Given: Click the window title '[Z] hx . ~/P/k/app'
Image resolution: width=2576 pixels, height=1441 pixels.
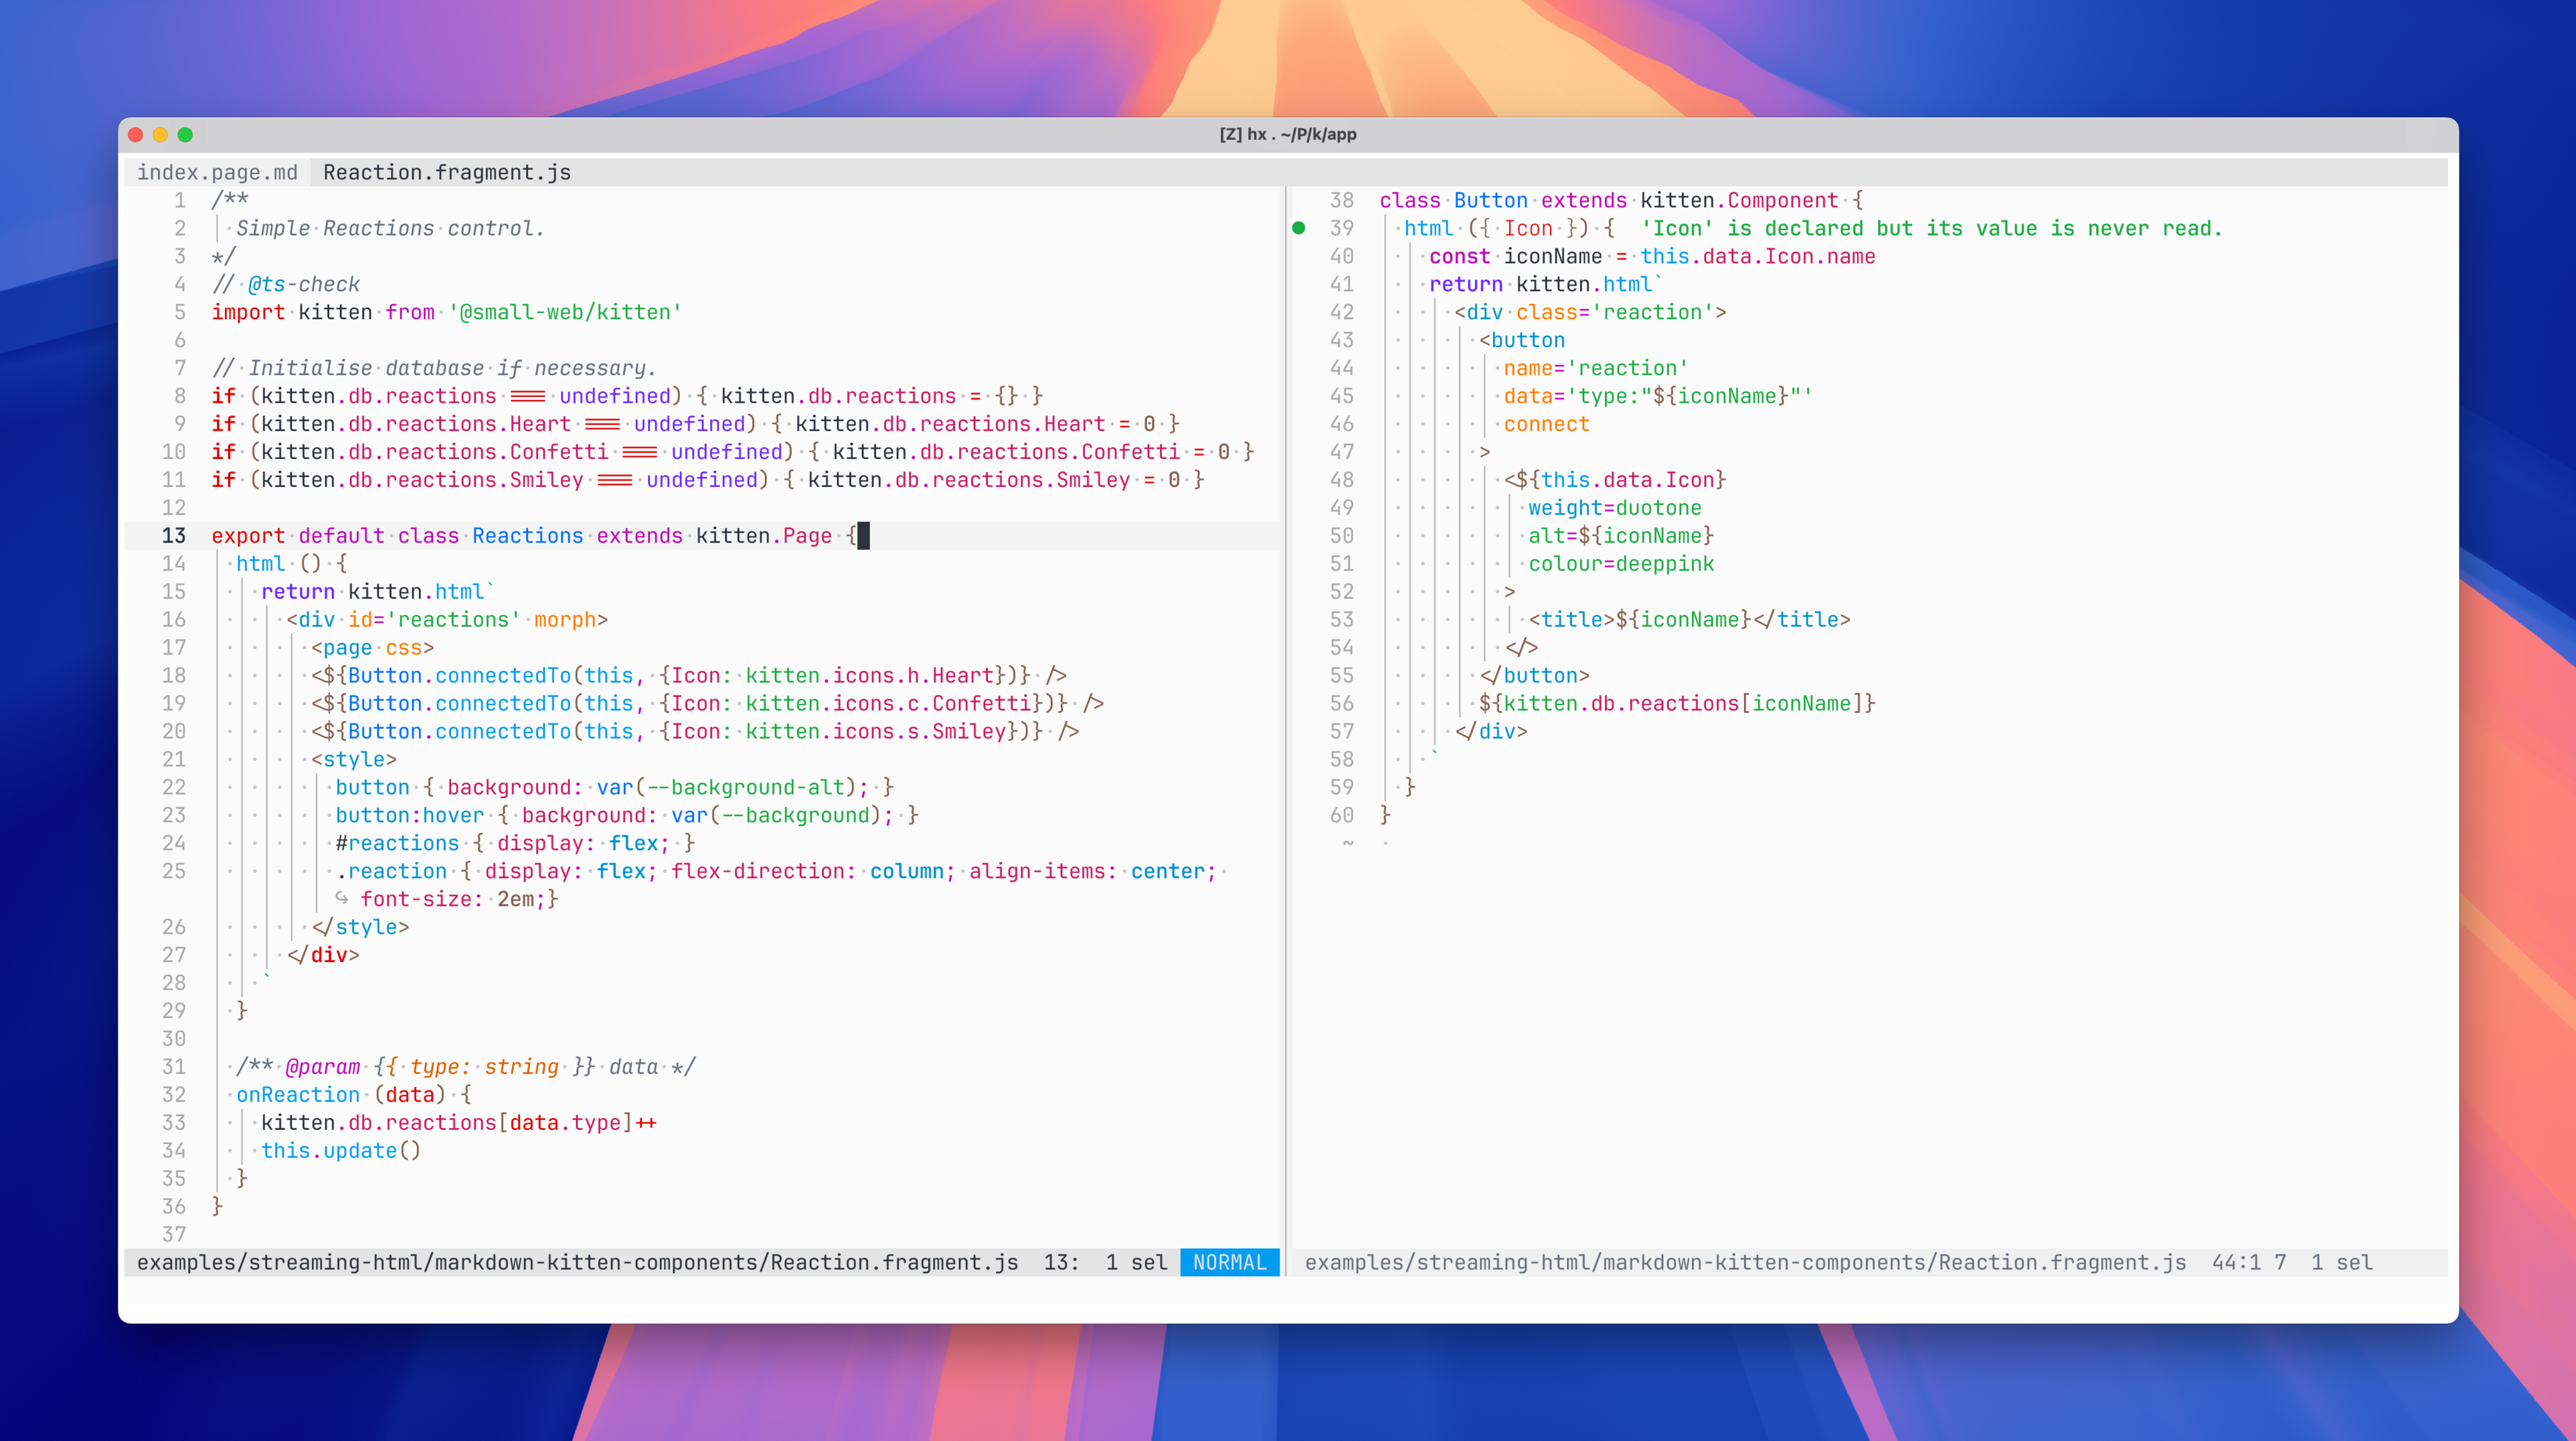Looking at the screenshot, I should click(x=1287, y=134).
